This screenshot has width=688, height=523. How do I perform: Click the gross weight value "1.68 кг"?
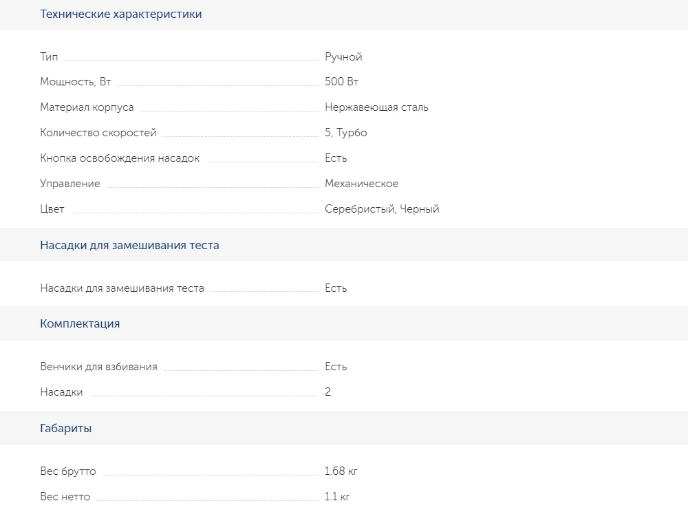point(341,471)
